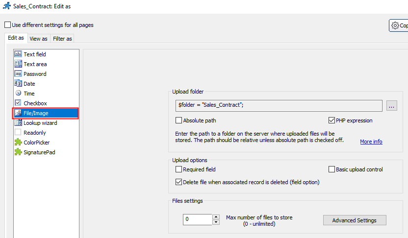Viewport: 408px width, 238px height.
Task: Click the Time clock icon
Action: (18, 94)
